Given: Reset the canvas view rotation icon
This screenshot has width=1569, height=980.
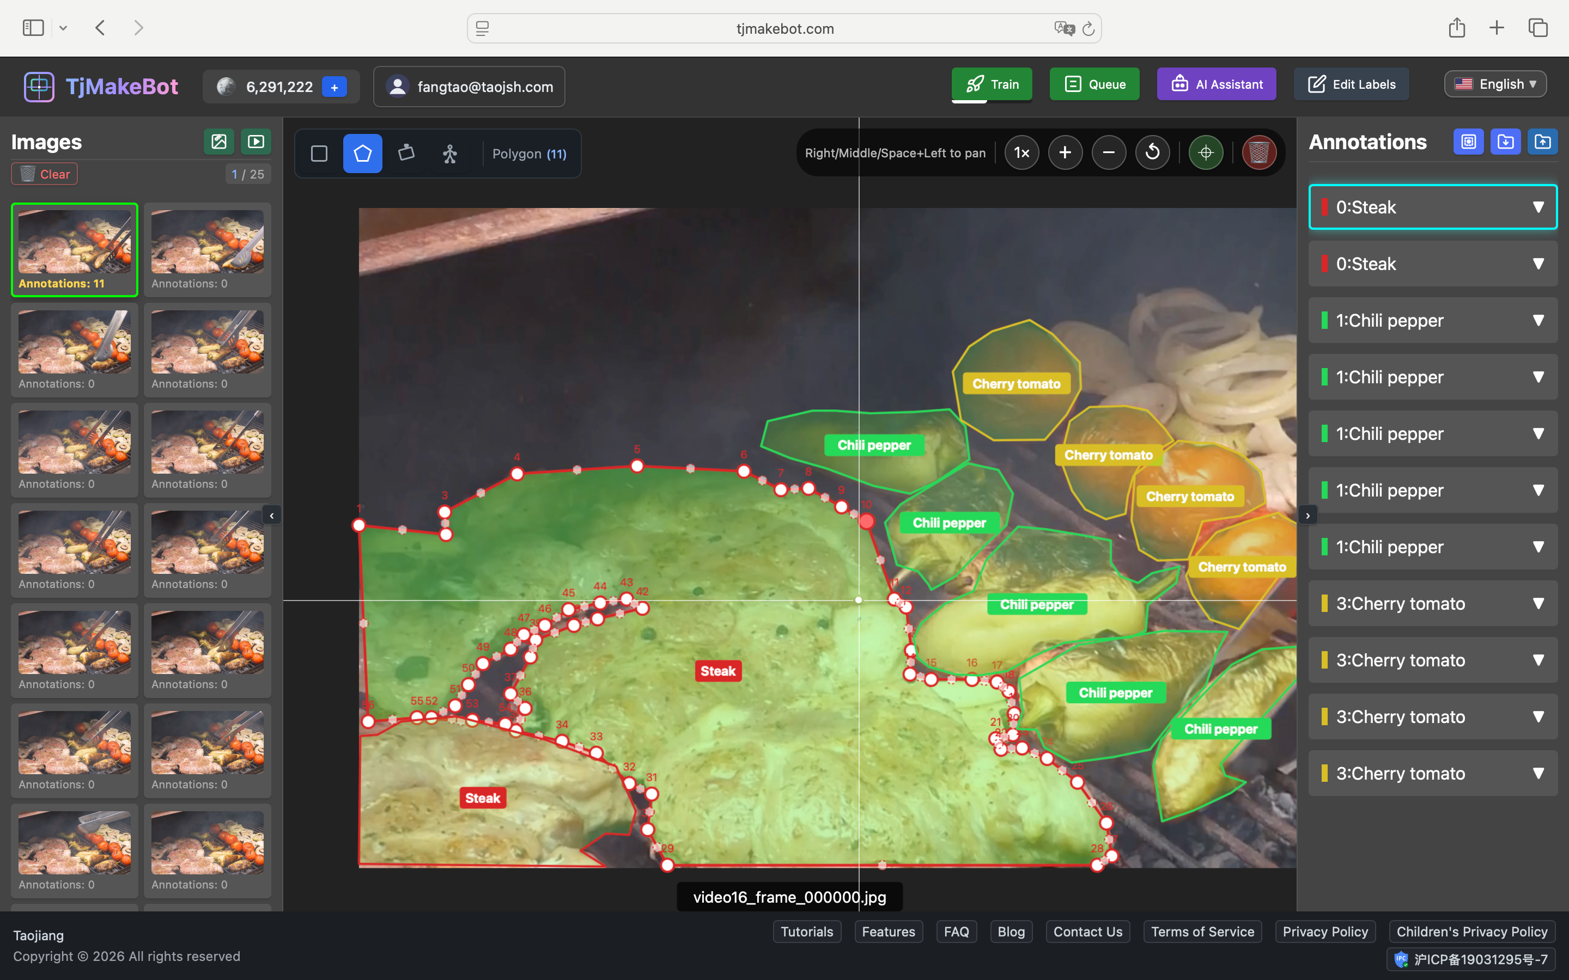Looking at the screenshot, I should tap(1152, 153).
